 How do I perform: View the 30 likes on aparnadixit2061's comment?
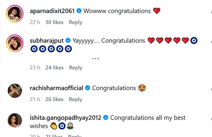pos(54,22)
